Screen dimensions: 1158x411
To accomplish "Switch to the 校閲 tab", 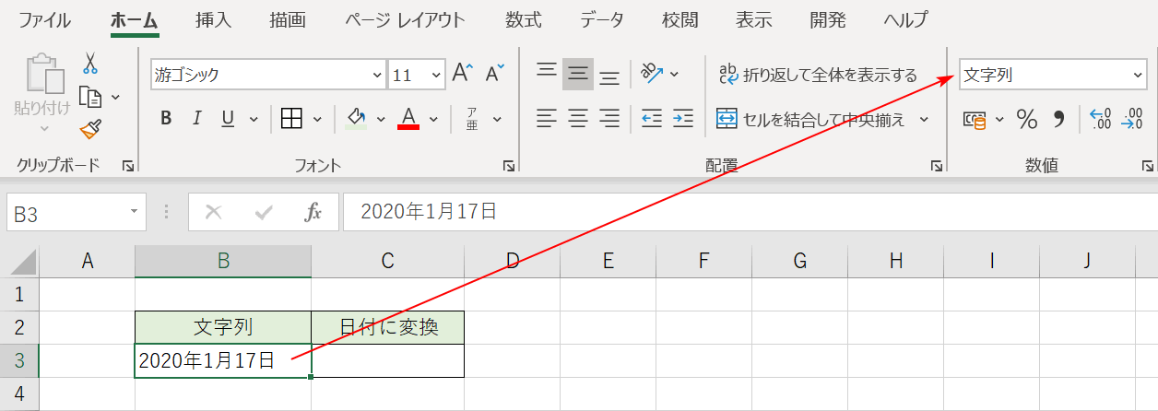I will tap(680, 19).
